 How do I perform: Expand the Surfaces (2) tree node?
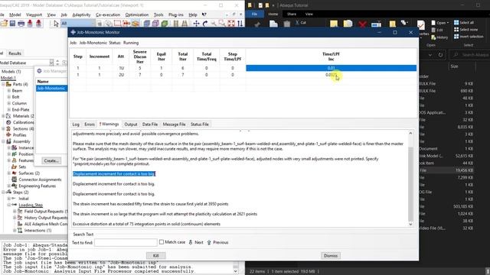pyautogui.click(x=8, y=173)
